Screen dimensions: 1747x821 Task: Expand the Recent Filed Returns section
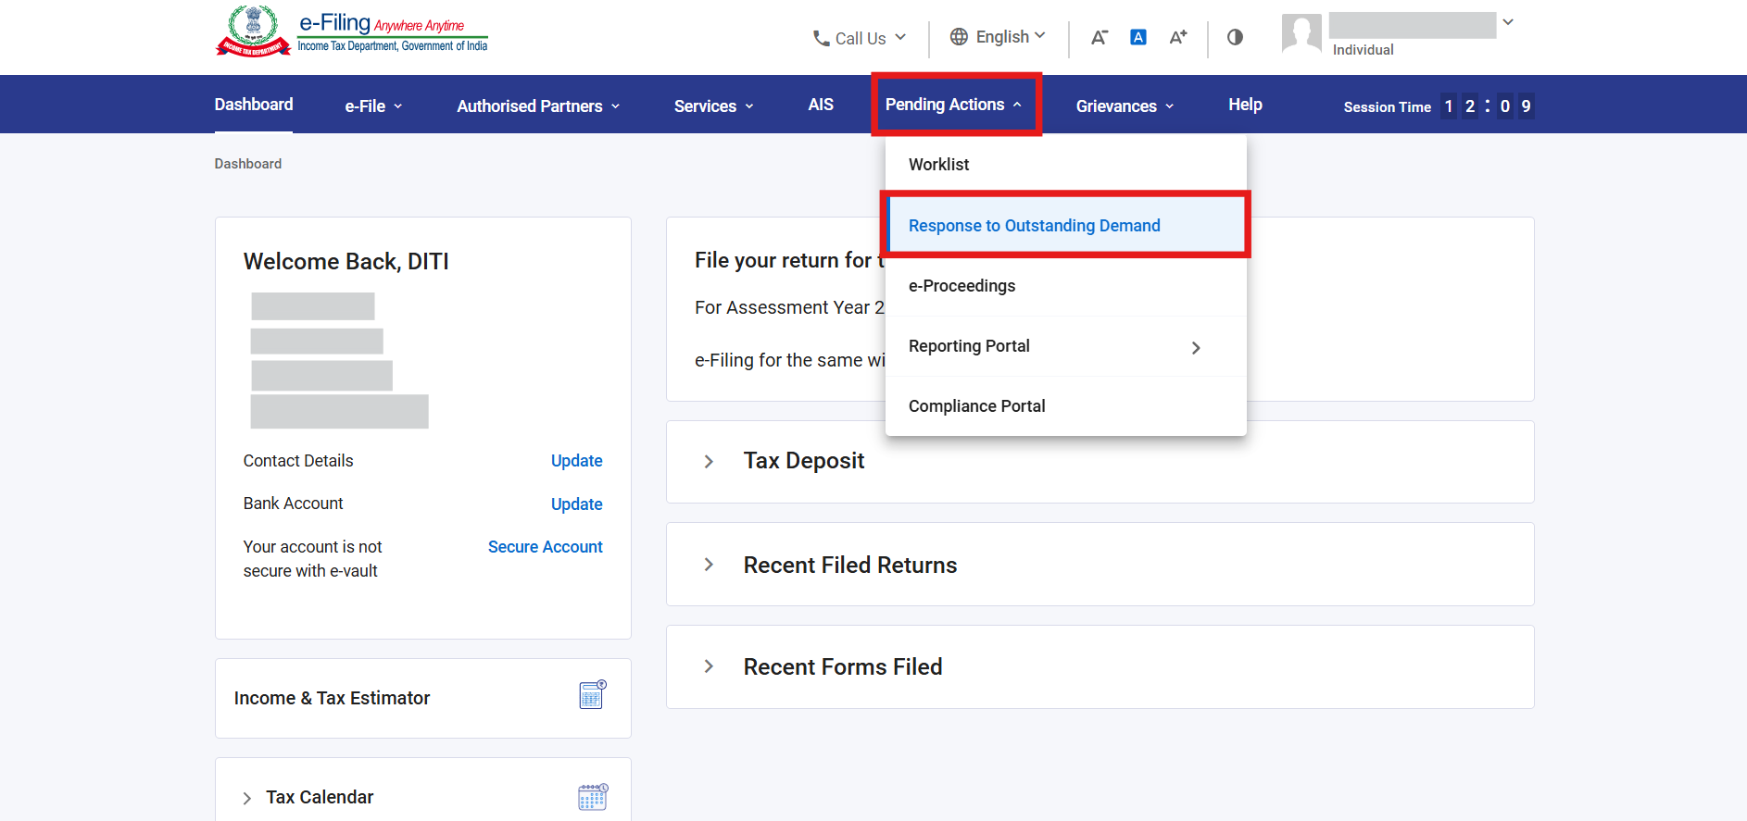pos(709,565)
